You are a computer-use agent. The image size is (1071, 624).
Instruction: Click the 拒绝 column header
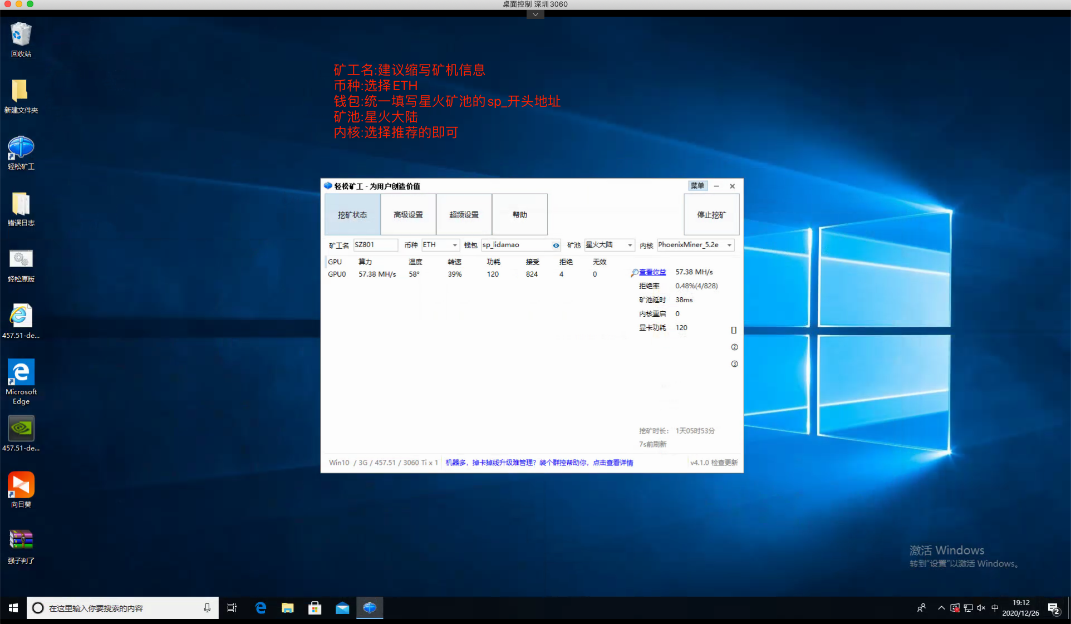pyautogui.click(x=566, y=262)
